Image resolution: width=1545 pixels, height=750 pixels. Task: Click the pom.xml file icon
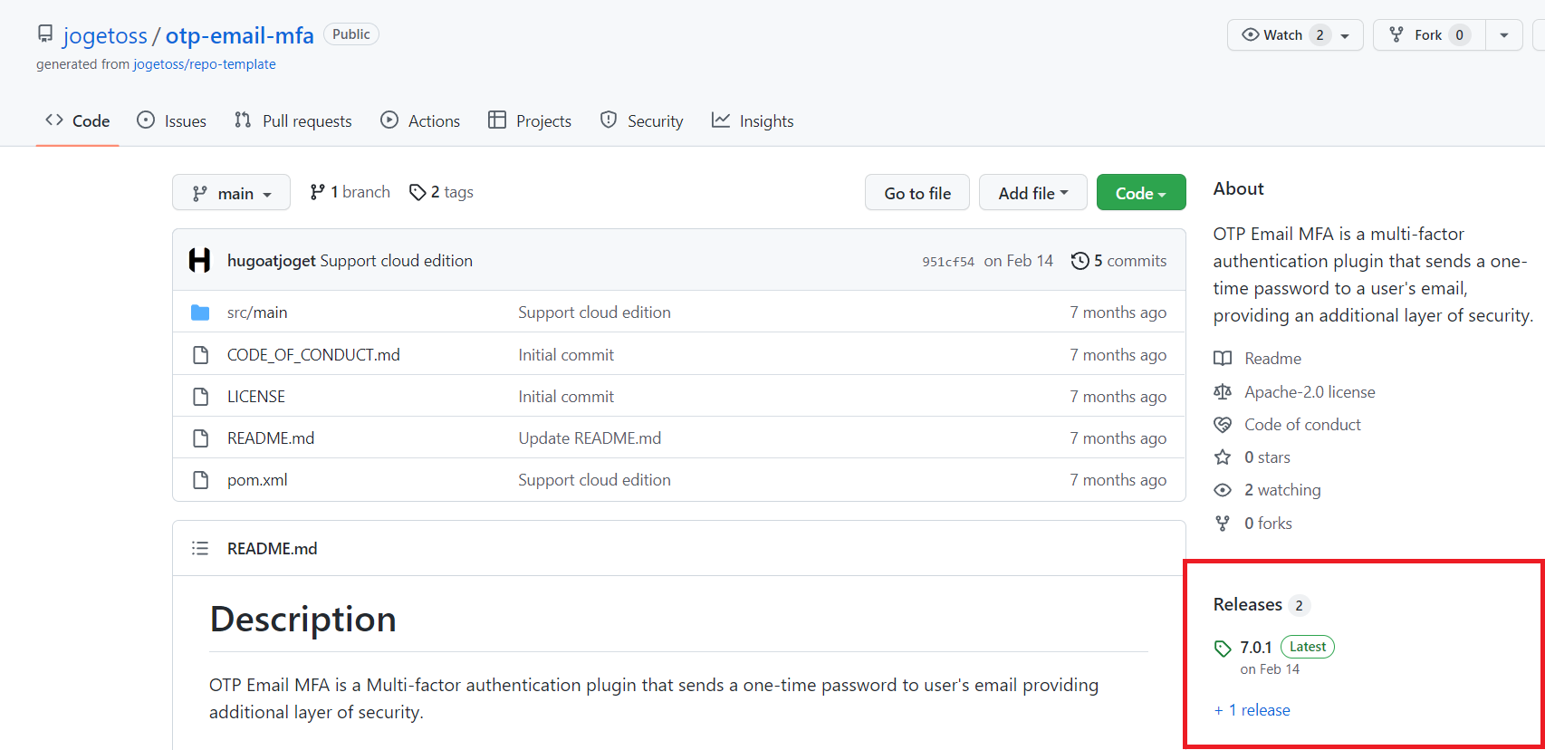200,480
